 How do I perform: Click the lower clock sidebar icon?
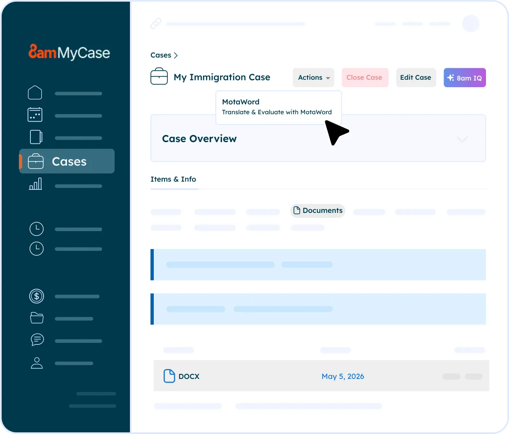coord(37,249)
